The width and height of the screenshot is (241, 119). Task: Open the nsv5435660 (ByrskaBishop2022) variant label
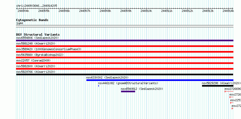pos(40,55)
